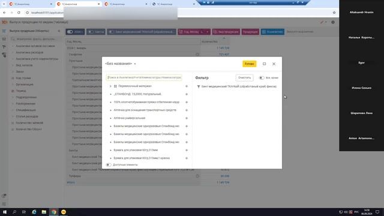This screenshot has width=384, height=216.
Task: Select 'Аналитика расходов' in sidebar
Action: tap(29, 52)
